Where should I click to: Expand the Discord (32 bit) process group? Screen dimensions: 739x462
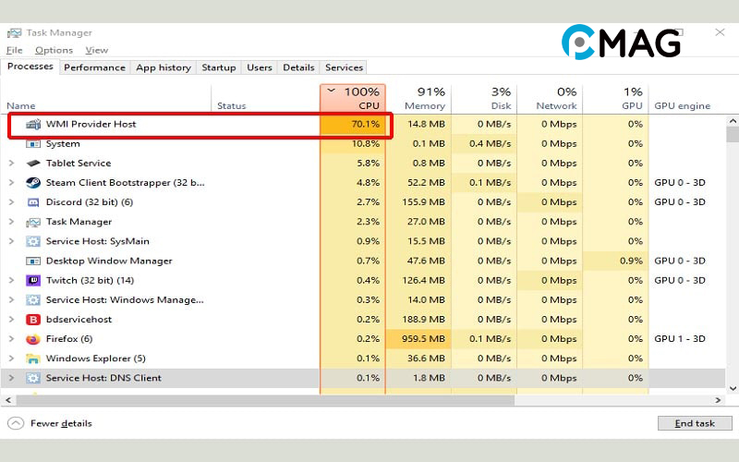pos(11,202)
